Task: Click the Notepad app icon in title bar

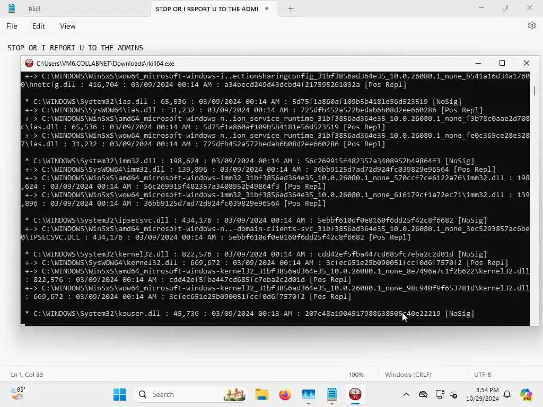Action: [x=12, y=8]
